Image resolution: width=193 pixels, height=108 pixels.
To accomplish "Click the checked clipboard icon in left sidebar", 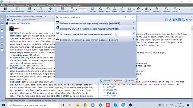I will click(2, 18).
